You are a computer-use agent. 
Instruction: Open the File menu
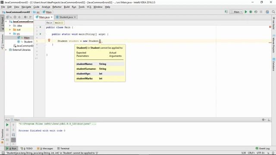point(3,7)
